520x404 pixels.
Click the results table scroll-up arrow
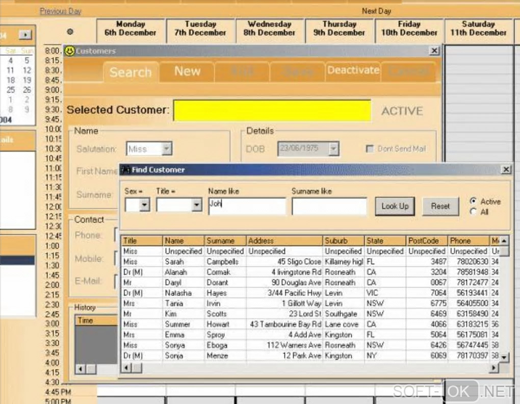tap(504, 241)
